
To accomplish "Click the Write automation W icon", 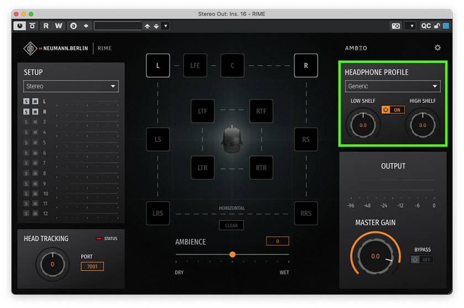I will [x=59, y=26].
